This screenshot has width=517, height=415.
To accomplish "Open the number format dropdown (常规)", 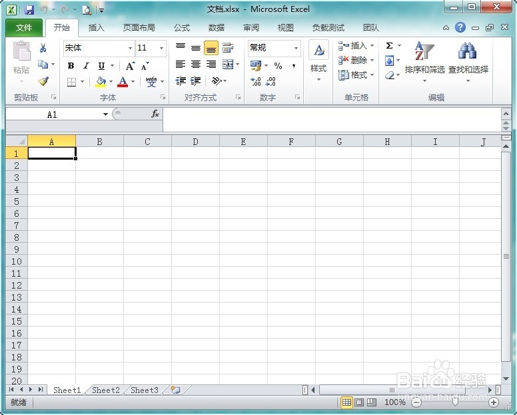I will (296, 48).
